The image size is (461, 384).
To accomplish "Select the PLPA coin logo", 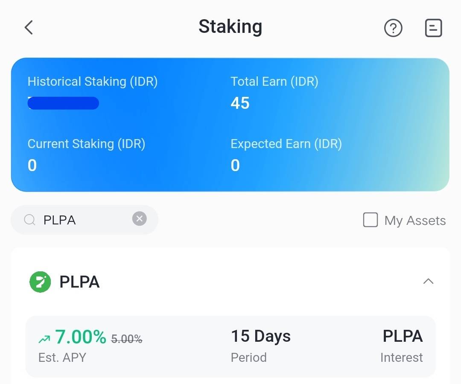I will point(40,282).
